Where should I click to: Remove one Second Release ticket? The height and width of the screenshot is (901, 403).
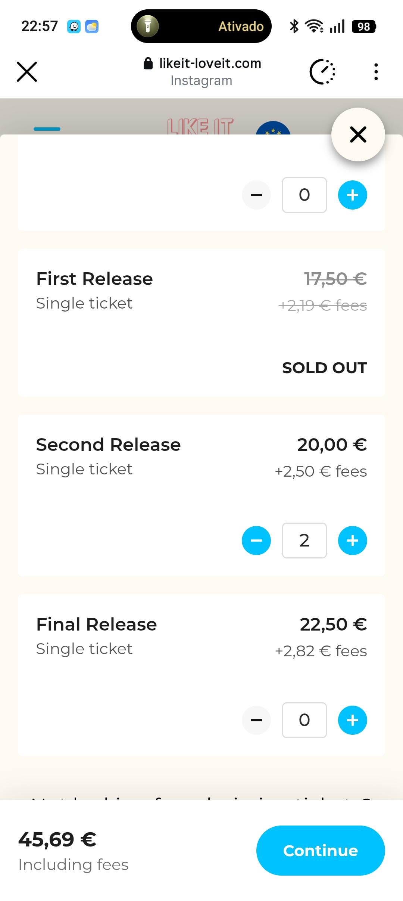coord(256,541)
